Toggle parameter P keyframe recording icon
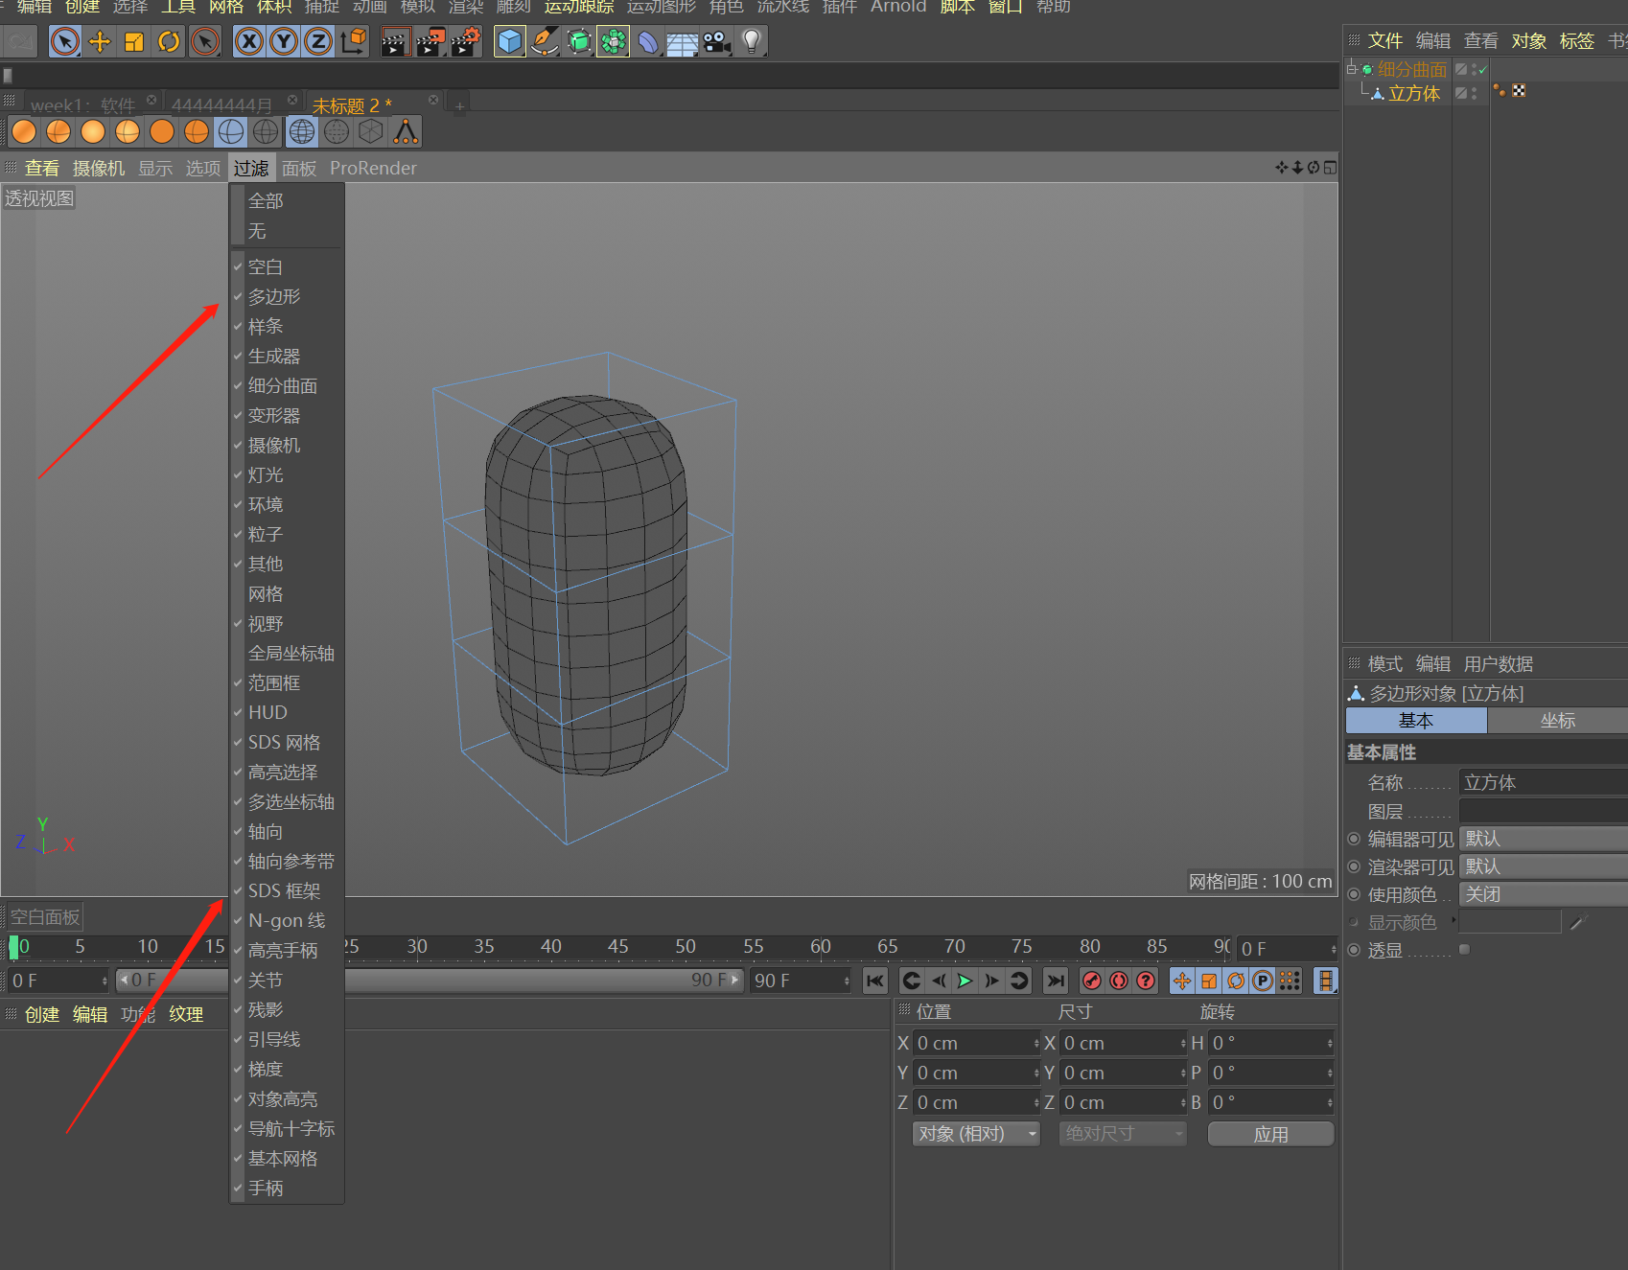This screenshot has height=1270, width=1628. pos(1263,981)
